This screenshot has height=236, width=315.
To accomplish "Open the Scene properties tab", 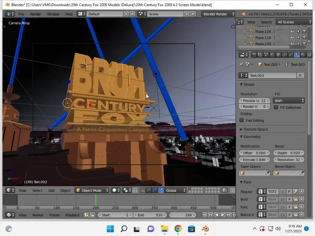I will (266, 55).
